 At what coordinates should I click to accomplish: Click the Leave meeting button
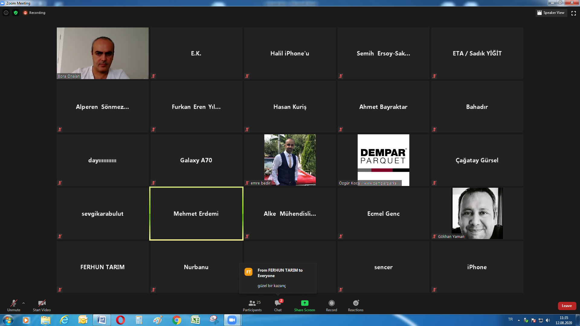click(x=567, y=306)
